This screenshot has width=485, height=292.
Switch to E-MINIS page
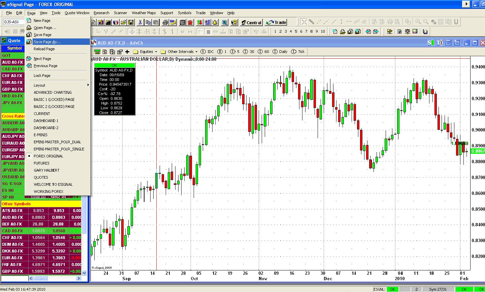(x=57, y=135)
